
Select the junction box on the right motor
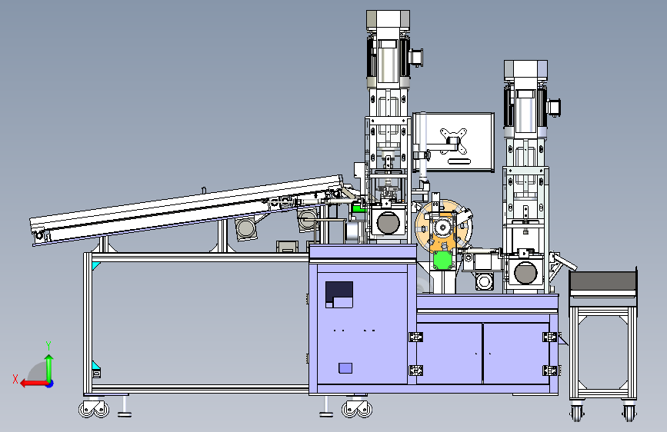(554, 108)
